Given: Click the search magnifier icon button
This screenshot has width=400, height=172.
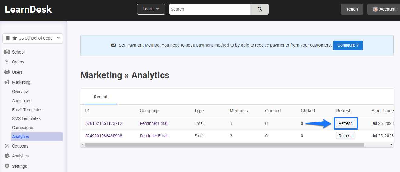Looking at the screenshot, I should [259, 9].
